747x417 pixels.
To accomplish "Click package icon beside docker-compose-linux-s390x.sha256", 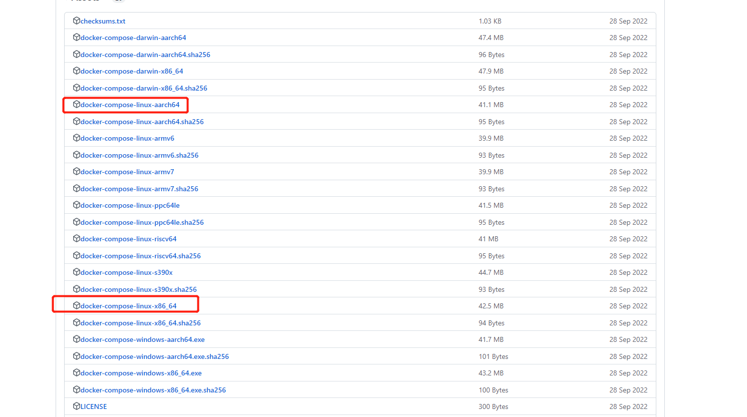I will pos(77,289).
